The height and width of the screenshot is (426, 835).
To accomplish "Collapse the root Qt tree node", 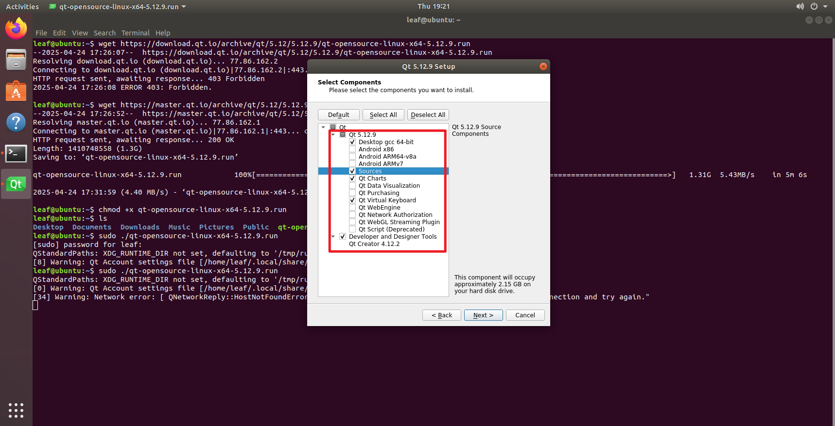I will (x=323, y=128).
